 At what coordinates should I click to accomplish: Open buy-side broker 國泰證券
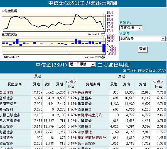point(7,143)
